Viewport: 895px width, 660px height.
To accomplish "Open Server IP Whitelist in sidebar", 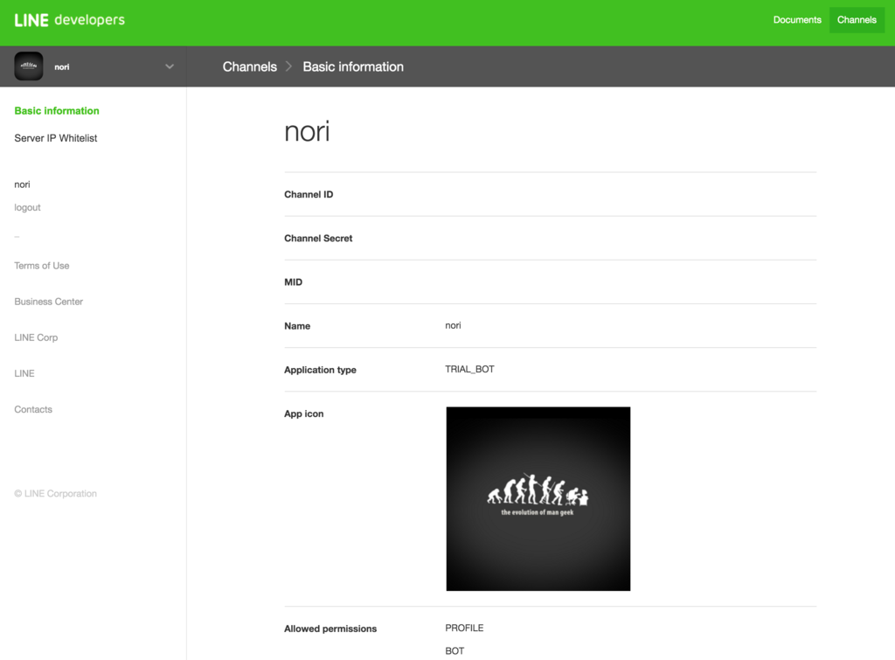I will [x=55, y=138].
